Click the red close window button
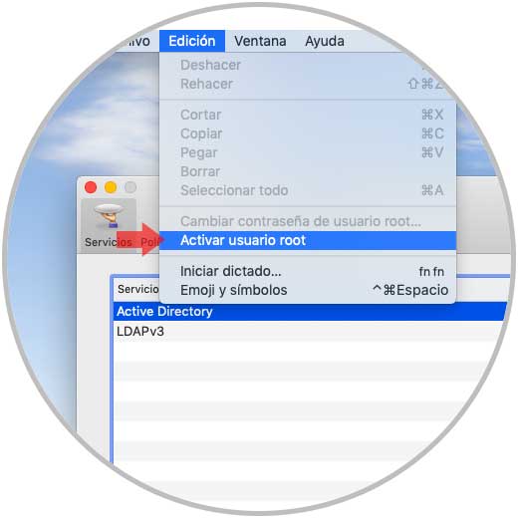The height and width of the screenshot is (518, 518). click(91, 187)
